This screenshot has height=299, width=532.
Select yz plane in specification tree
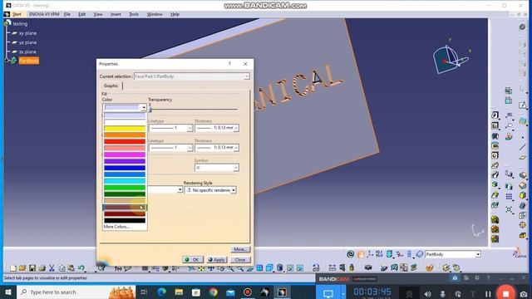pyautogui.click(x=27, y=42)
